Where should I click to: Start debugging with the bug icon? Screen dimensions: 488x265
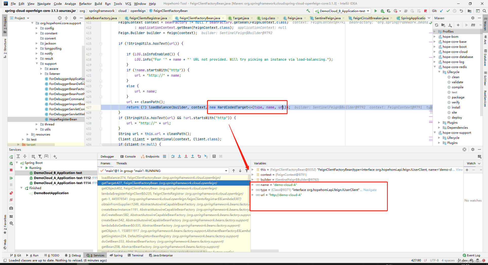point(382,11)
